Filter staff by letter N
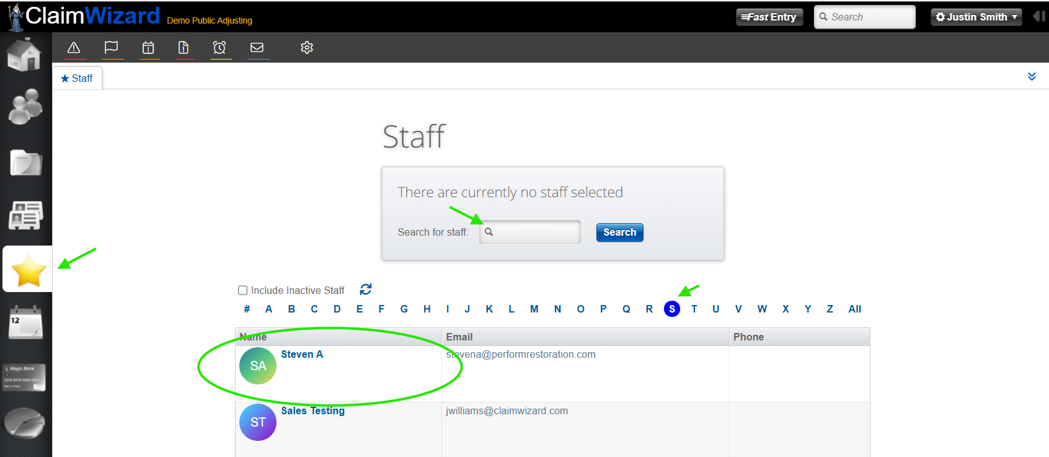 [558, 309]
